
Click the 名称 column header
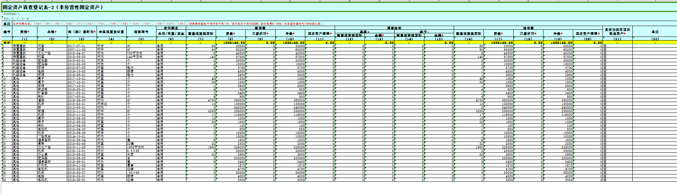point(52,32)
